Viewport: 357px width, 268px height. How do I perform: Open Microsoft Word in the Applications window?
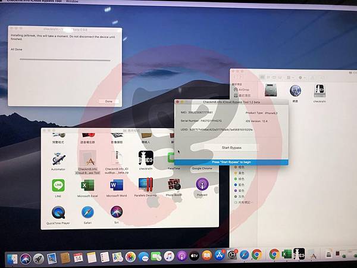tap(117, 185)
